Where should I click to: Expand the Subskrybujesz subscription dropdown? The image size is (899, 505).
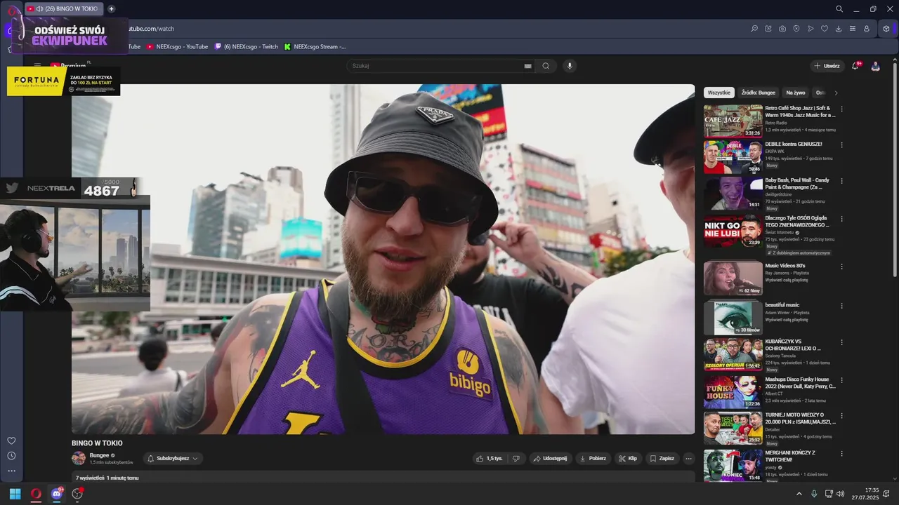[173, 459]
